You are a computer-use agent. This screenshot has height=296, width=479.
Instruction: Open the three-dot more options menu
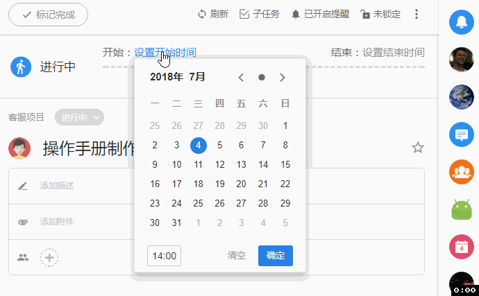pos(417,14)
